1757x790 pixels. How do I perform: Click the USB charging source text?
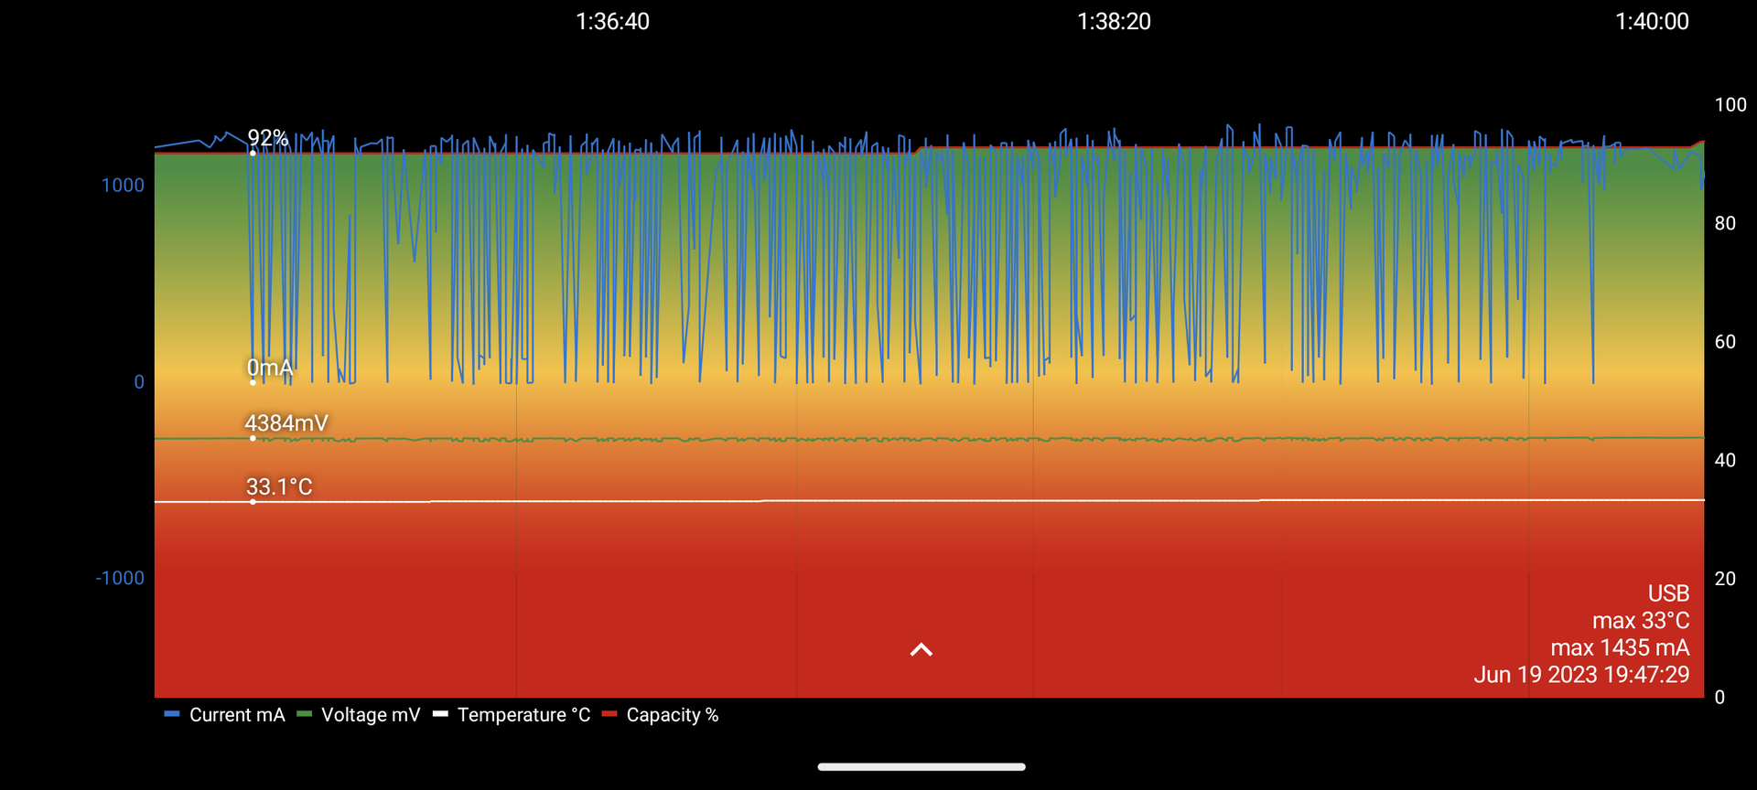click(x=1667, y=593)
